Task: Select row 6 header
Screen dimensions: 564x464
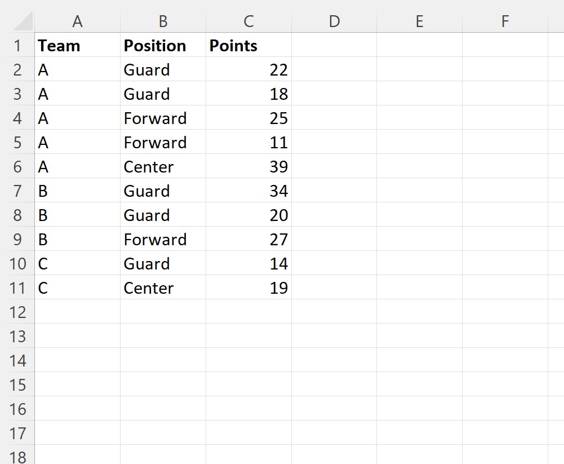Action: coord(17,166)
